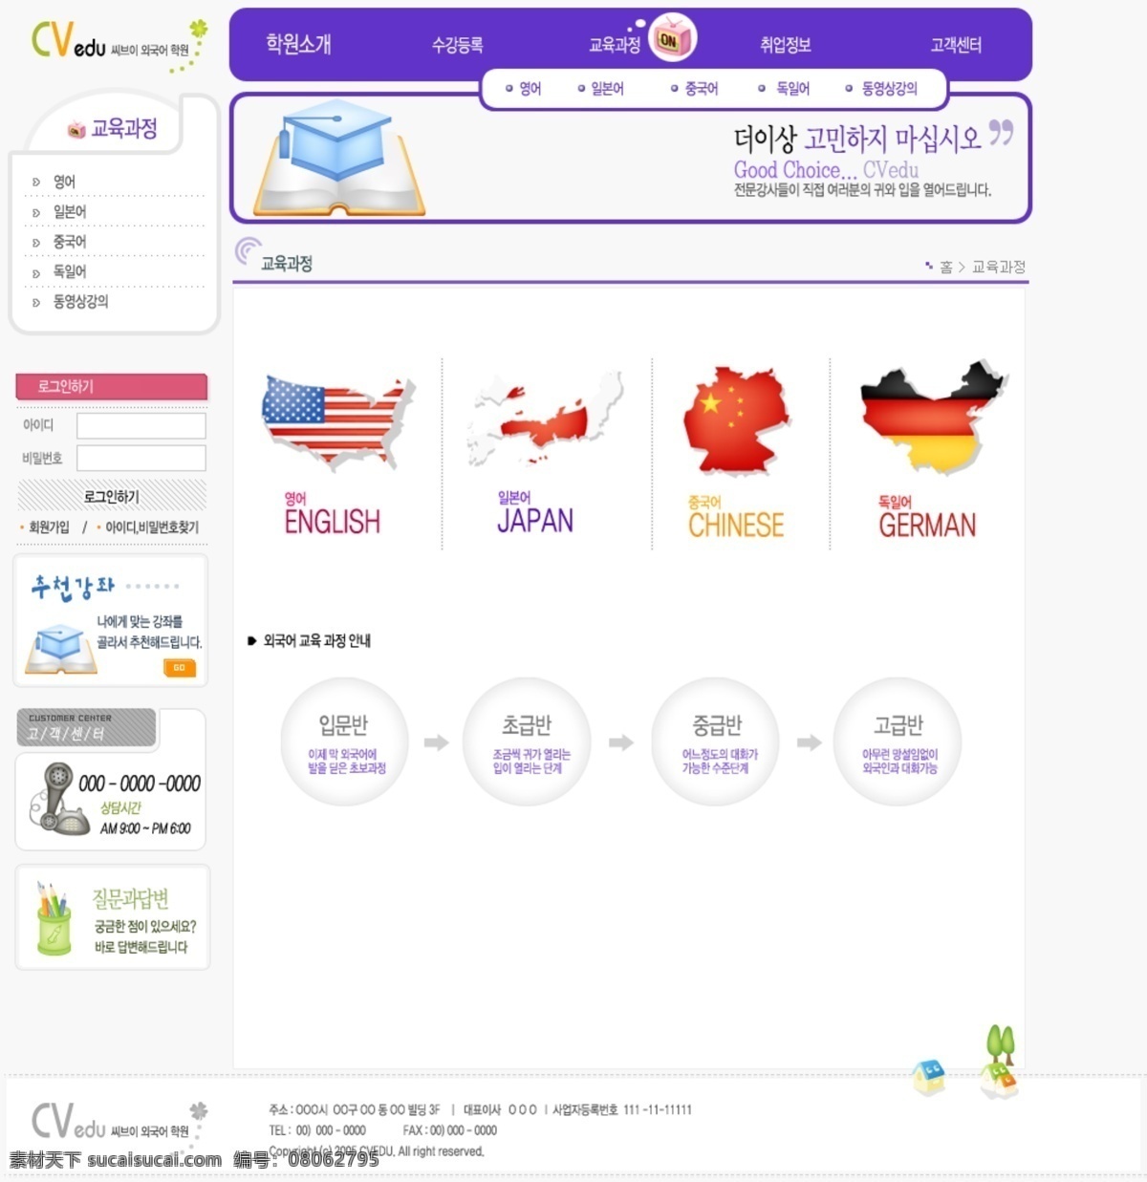Image resolution: width=1147 pixels, height=1182 pixels.
Task: Focus the 비밀번호 input field
Action: click(141, 458)
